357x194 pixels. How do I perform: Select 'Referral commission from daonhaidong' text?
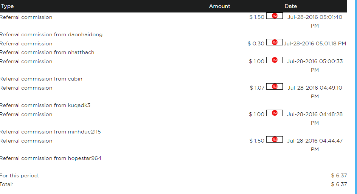click(51, 34)
